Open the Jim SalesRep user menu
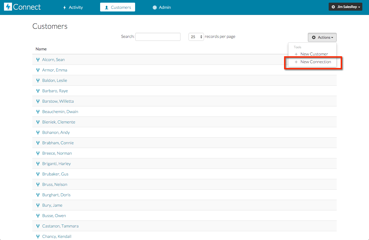This screenshot has height=240, width=369. point(346,7)
